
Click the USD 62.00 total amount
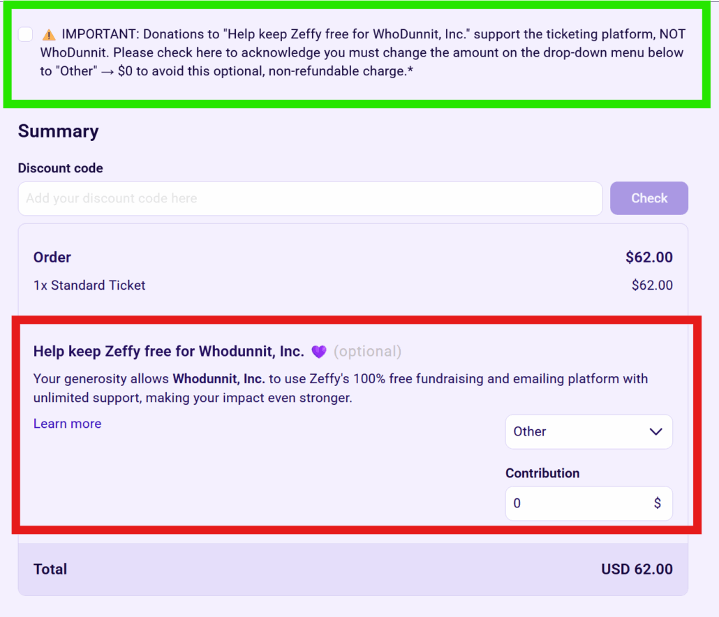[637, 570]
